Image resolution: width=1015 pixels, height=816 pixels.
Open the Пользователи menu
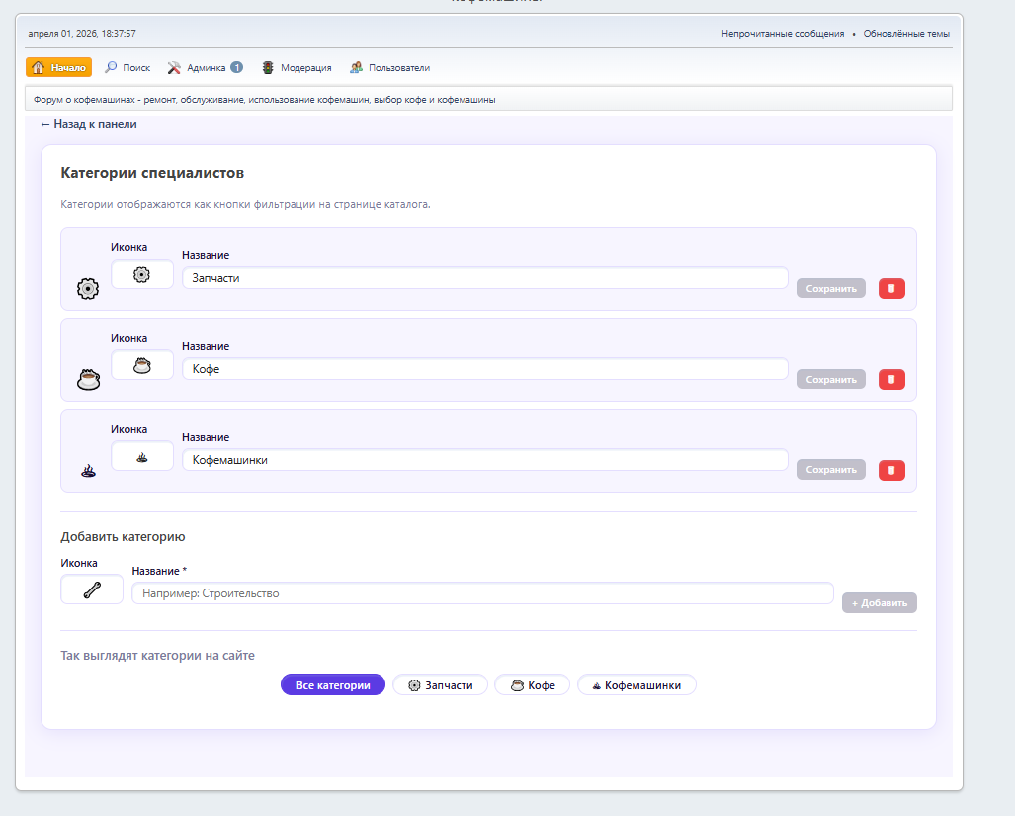[x=389, y=68]
